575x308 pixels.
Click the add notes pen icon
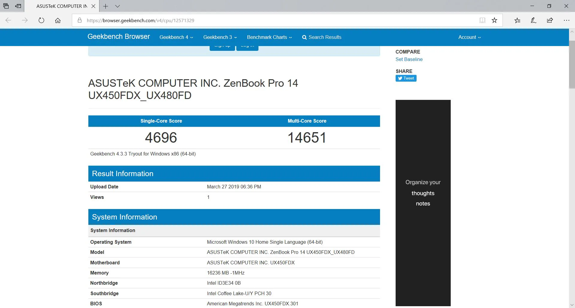tap(533, 20)
